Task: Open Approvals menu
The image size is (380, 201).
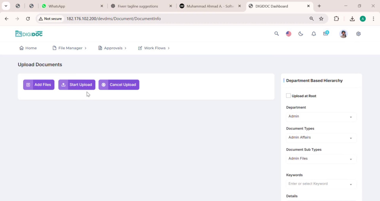Action: pos(112,48)
